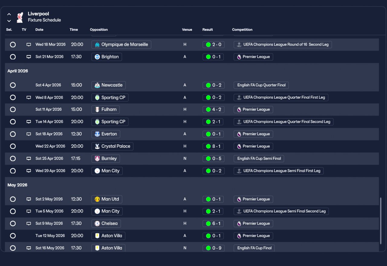The width and height of the screenshot is (387, 266).
Task: Select the Crystal Palace fixture radio button
Action: click(x=13, y=146)
